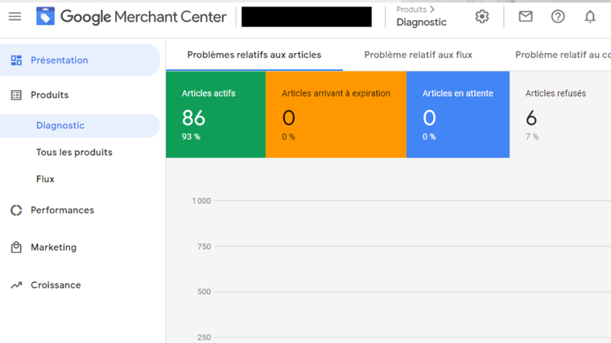Open the hamburger navigation menu

(14, 16)
